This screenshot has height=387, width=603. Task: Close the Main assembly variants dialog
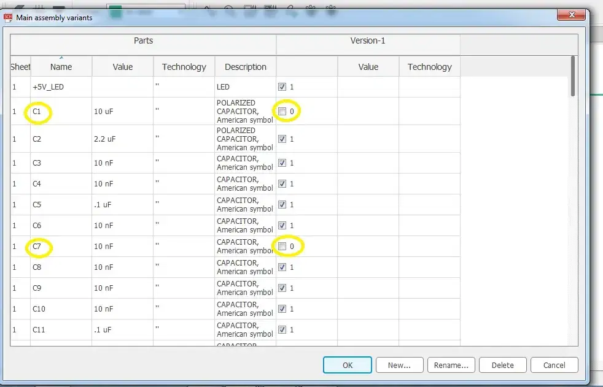(x=572, y=15)
